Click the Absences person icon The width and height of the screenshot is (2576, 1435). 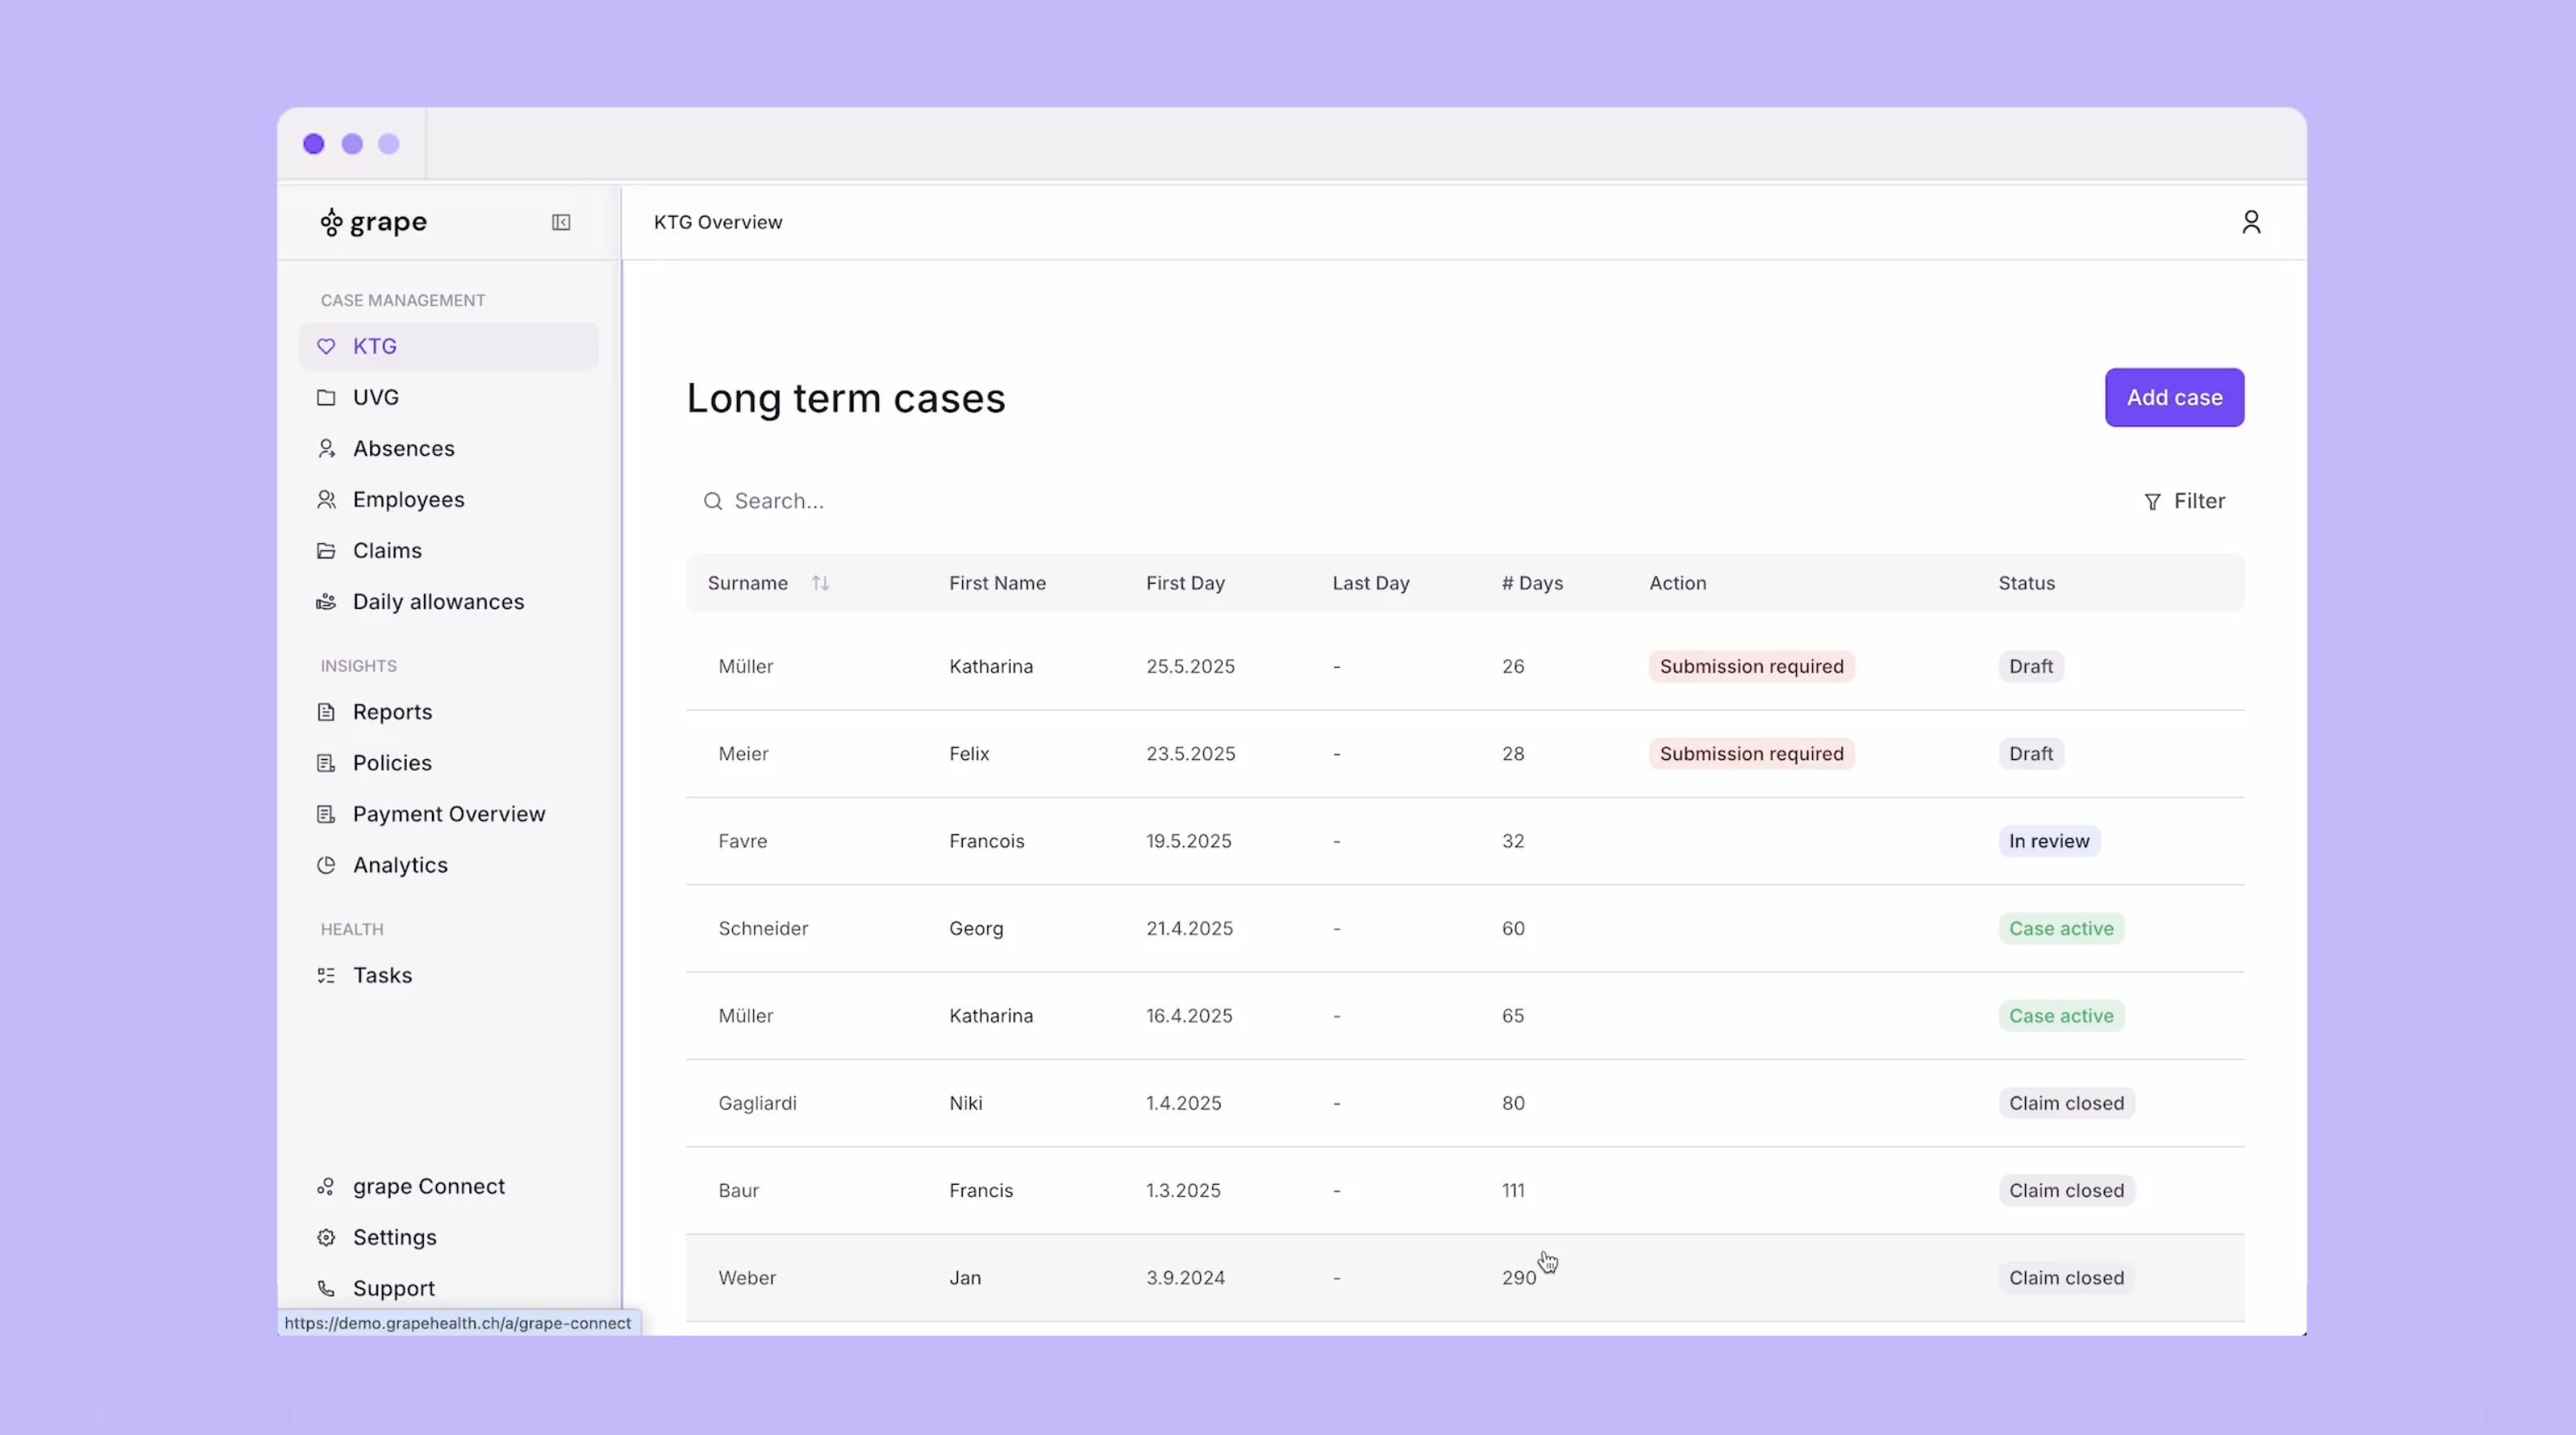tap(326, 448)
